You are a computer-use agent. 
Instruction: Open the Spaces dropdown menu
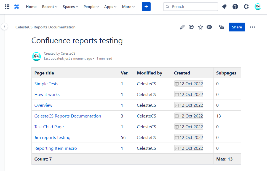[x=70, y=7]
